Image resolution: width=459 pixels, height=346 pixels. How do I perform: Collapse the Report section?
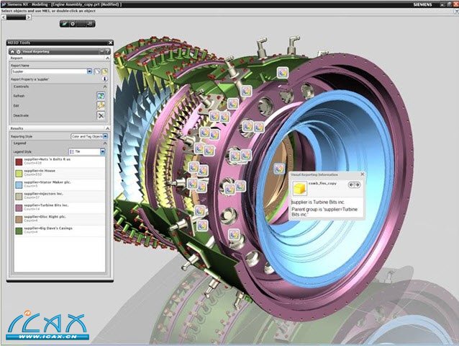[x=107, y=58]
